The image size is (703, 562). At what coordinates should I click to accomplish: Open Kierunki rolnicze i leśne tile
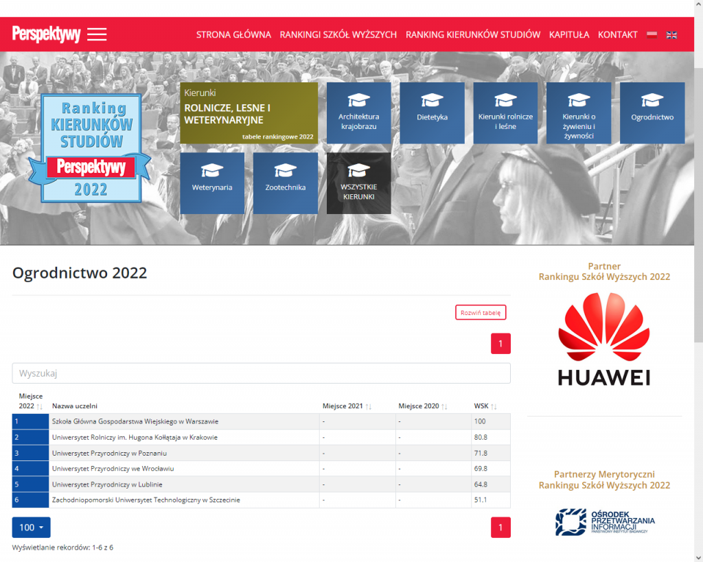tap(505, 113)
